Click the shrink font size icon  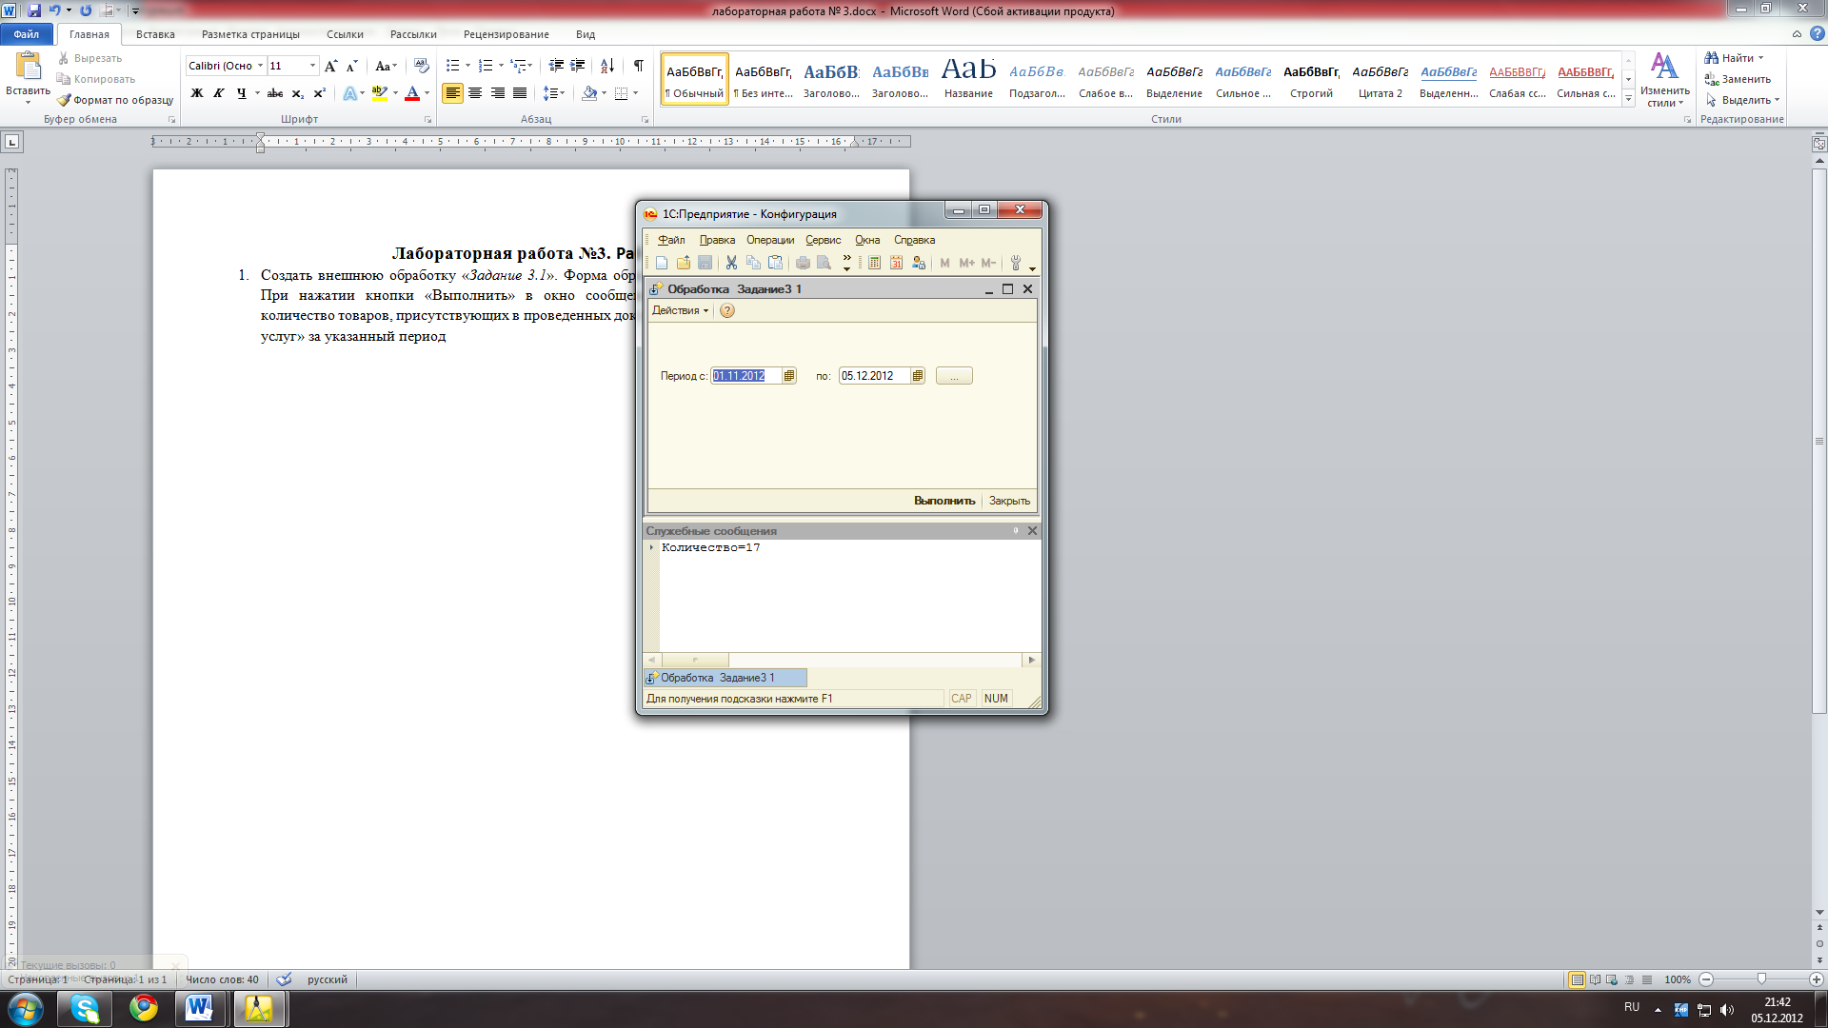pos(352,66)
